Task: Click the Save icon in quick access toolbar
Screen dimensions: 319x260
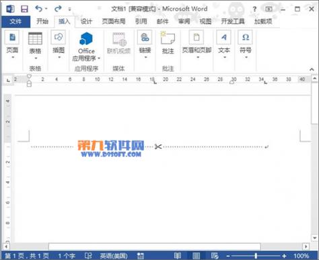Action: coord(24,9)
